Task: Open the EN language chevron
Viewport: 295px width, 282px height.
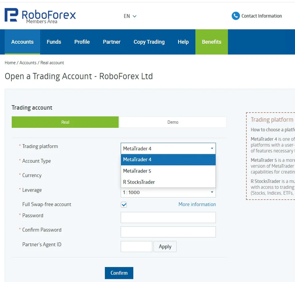Action: tap(135, 16)
